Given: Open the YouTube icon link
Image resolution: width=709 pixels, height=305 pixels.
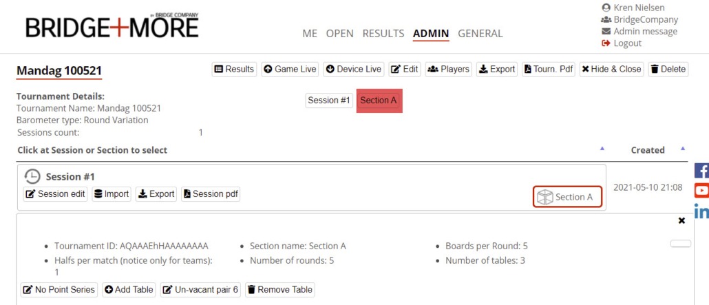Looking at the screenshot, I should [702, 191].
